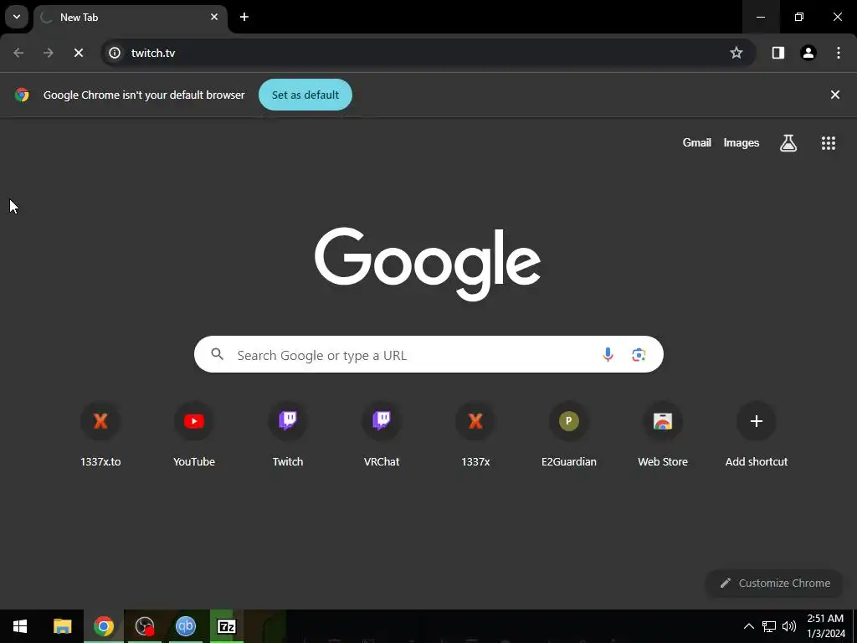Open network status tray icon
This screenshot has width=857, height=643.
769,626
